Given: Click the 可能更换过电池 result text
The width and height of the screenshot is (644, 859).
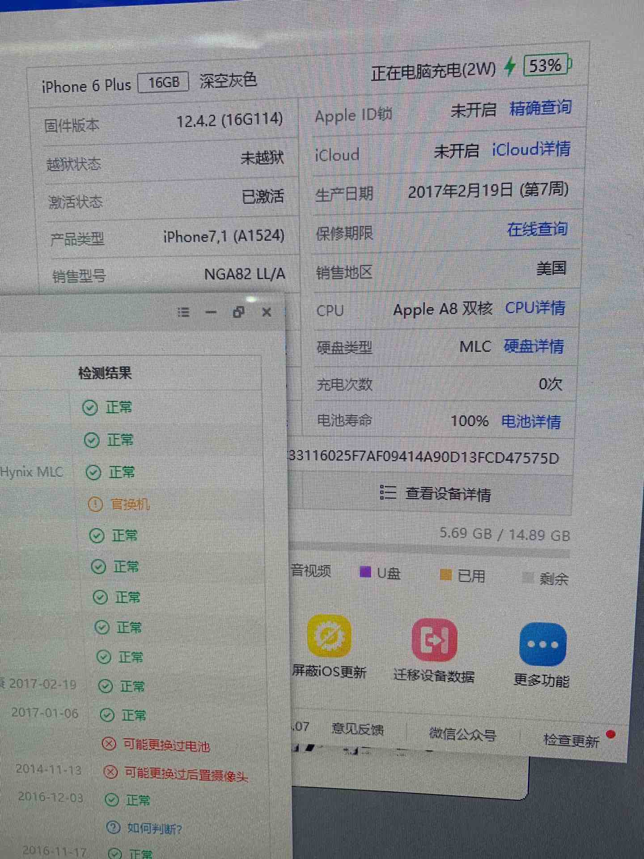Looking at the screenshot, I should [x=166, y=745].
